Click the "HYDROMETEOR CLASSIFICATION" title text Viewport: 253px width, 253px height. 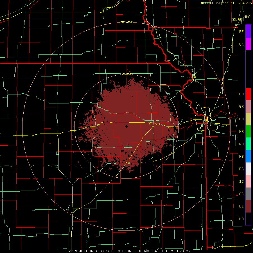click(x=99, y=251)
